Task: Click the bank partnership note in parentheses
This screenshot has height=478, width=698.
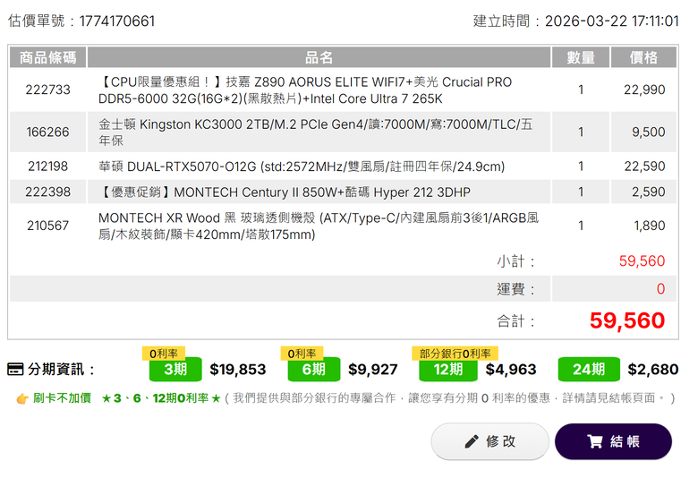Action: point(450,398)
